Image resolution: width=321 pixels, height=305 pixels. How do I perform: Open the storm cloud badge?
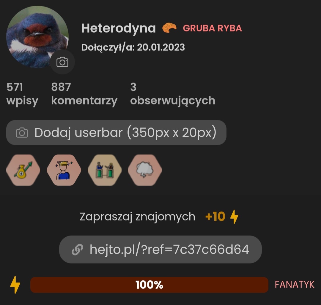pyautogui.click(x=145, y=170)
